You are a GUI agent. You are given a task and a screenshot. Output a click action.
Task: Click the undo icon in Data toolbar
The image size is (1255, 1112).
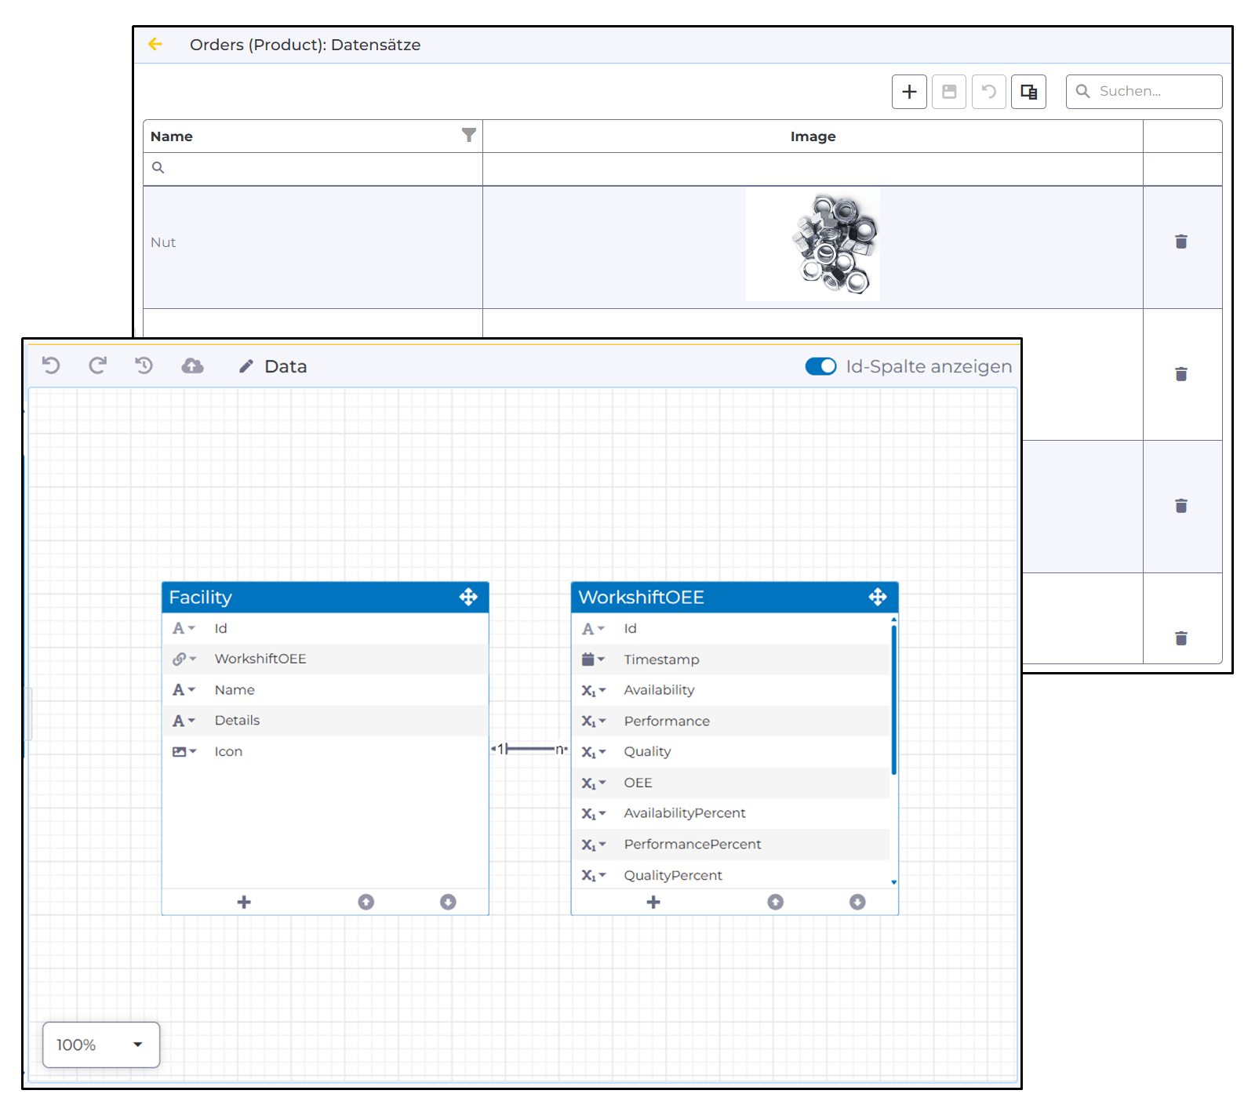point(51,365)
